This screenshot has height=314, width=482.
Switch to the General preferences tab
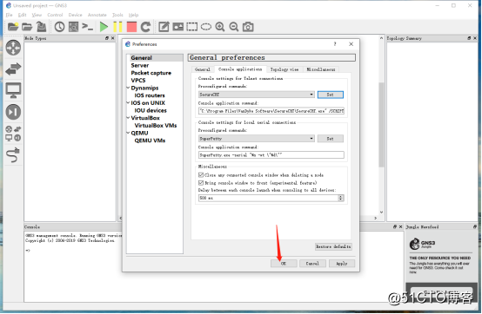pos(202,69)
